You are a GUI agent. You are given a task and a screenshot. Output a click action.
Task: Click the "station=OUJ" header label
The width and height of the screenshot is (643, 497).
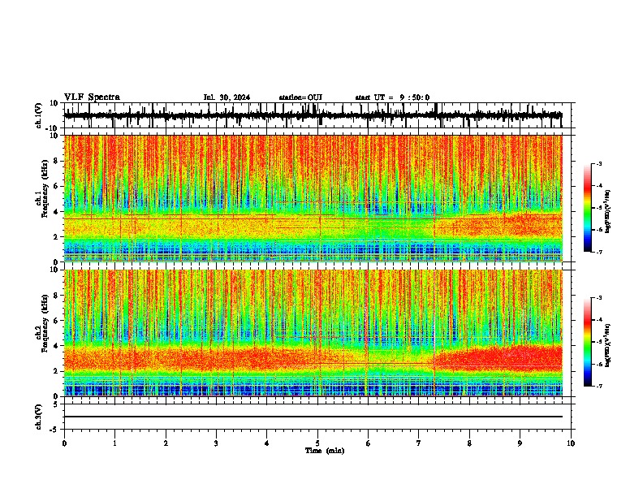pos(300,97)
